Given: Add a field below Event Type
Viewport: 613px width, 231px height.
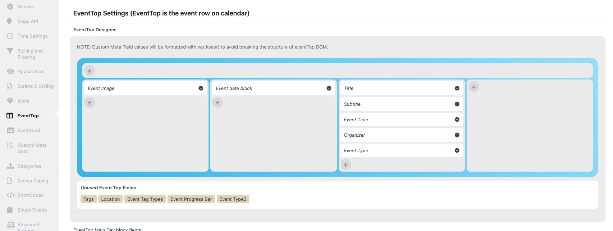Looking at the screenshot, I should (346, 165).
